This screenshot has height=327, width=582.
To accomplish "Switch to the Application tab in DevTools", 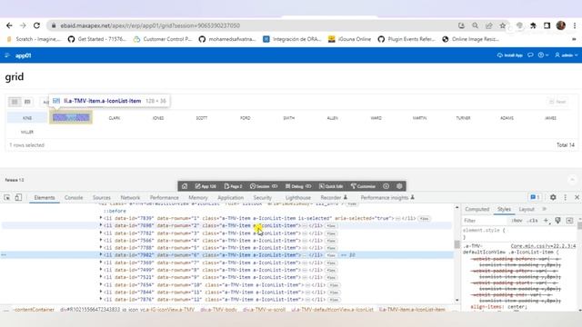I will coord(230,198).
